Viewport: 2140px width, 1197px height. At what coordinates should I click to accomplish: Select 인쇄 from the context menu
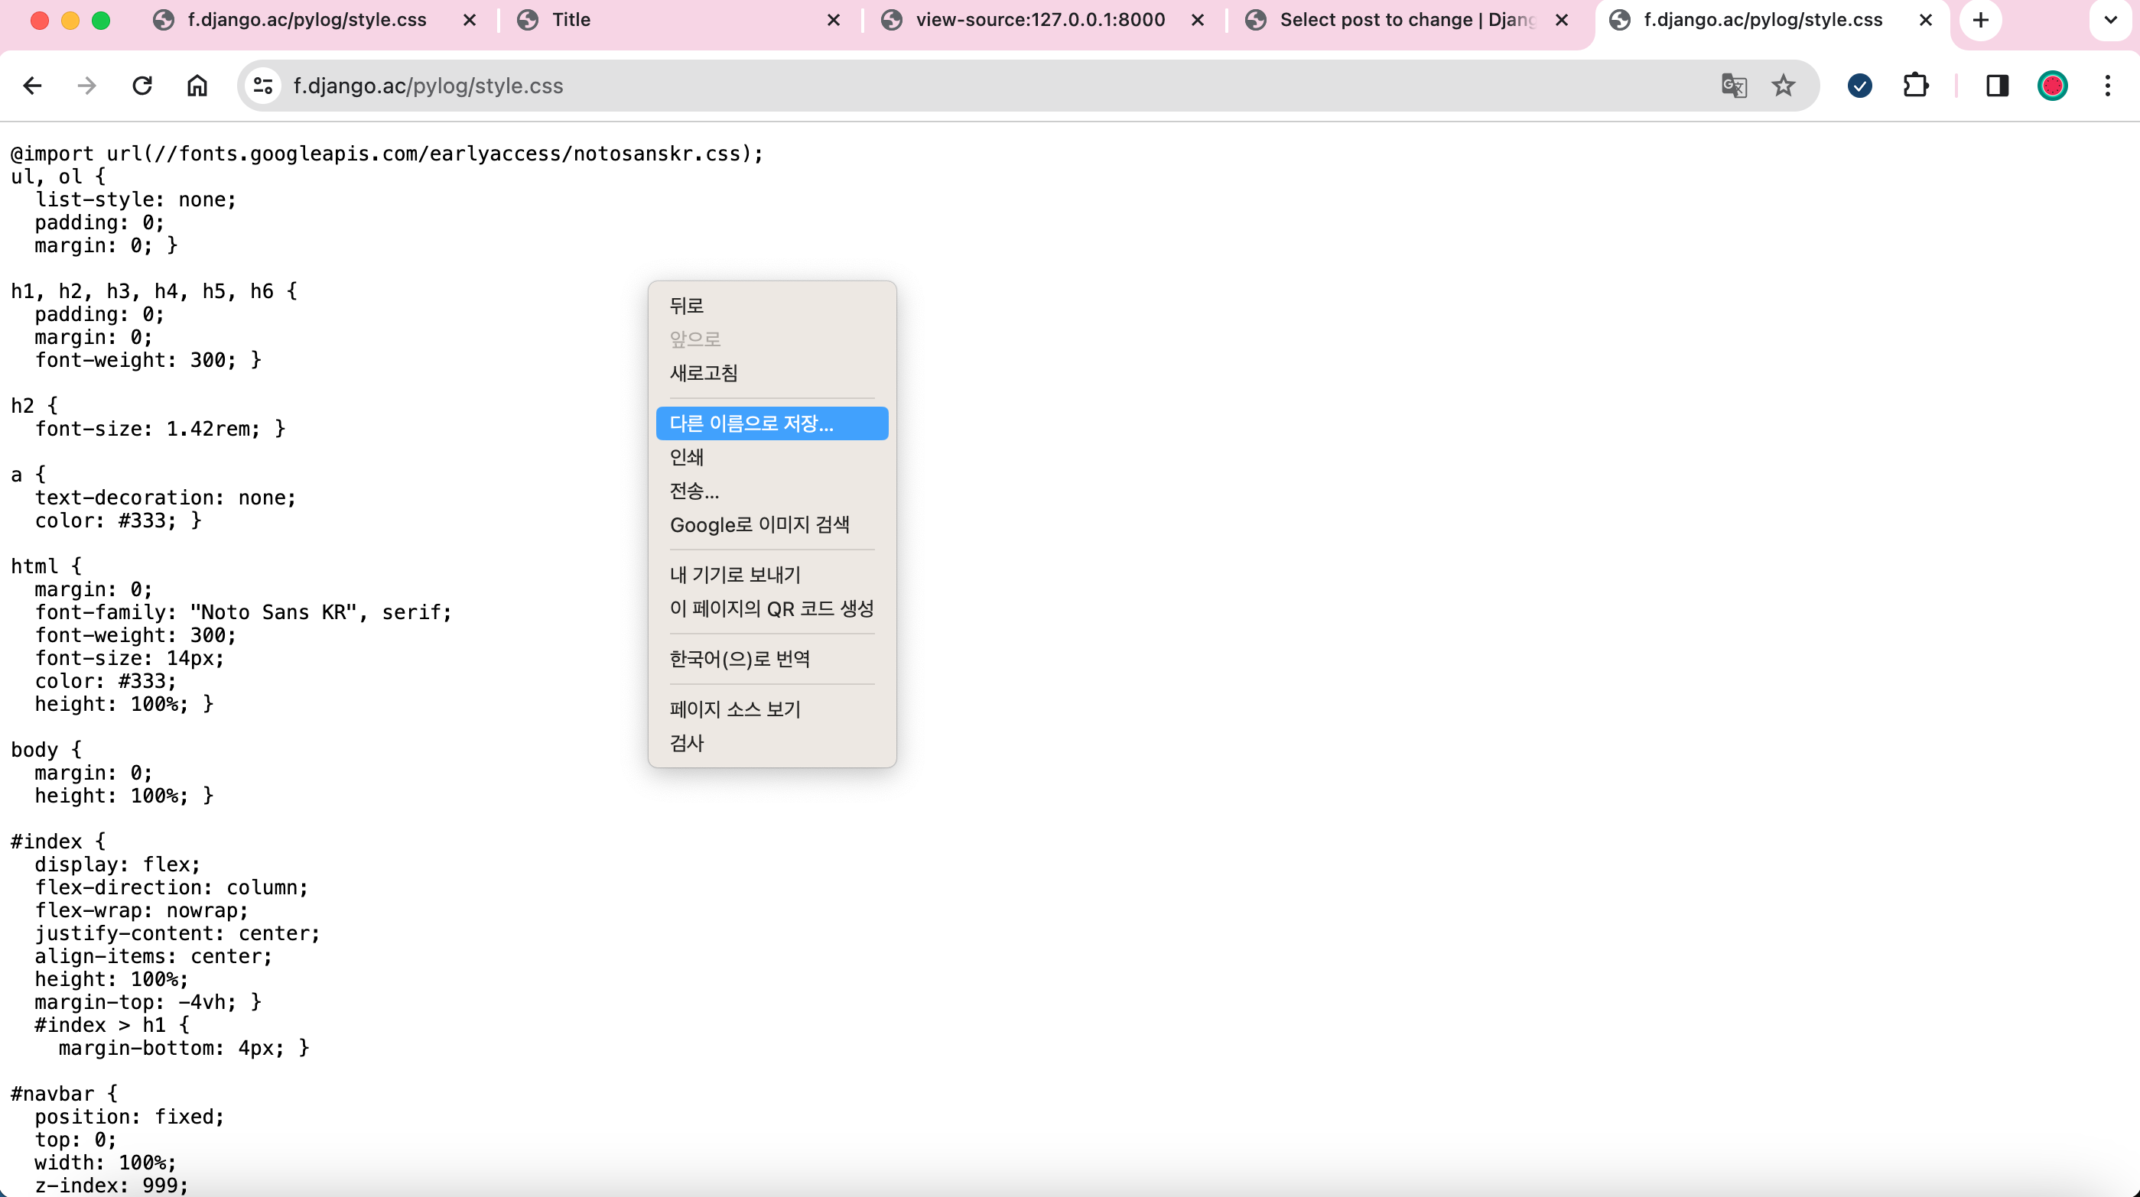tap(772, 456)
